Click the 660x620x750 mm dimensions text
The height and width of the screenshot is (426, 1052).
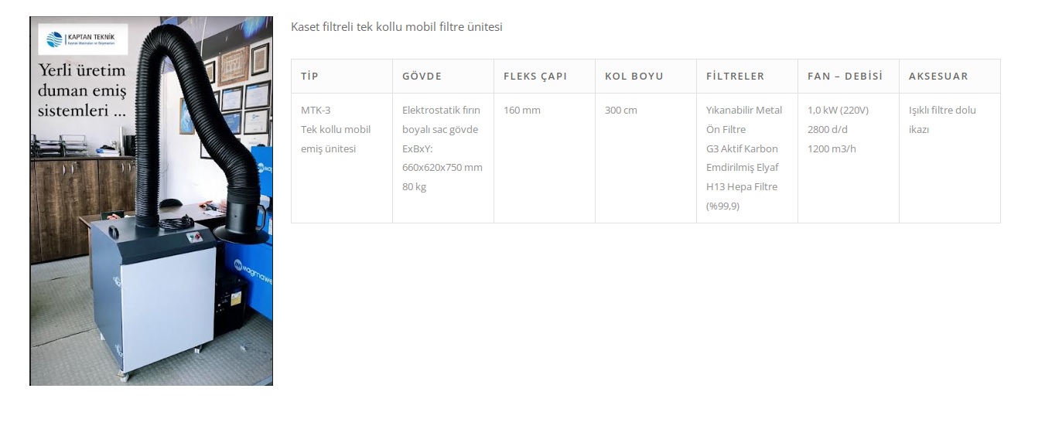coord(442,168)
